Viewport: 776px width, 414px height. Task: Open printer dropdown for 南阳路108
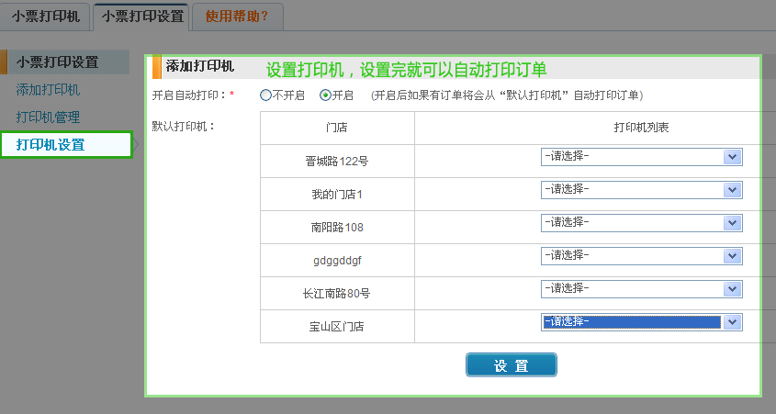tap(641, 223)
